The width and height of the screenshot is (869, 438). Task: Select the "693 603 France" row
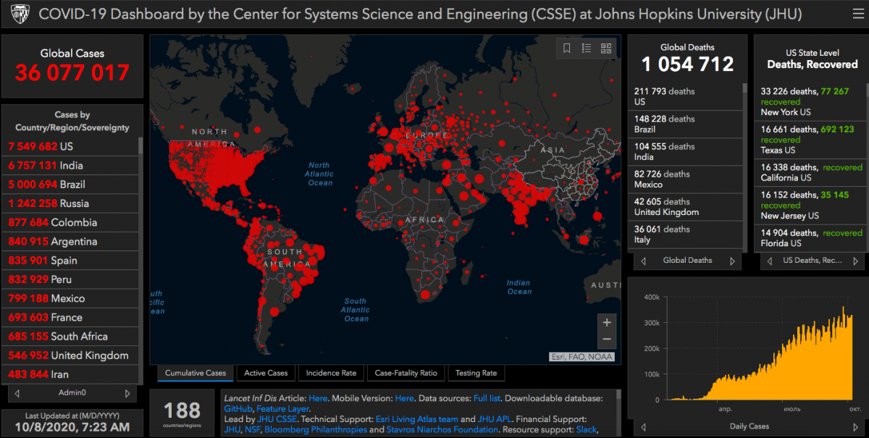70,317
